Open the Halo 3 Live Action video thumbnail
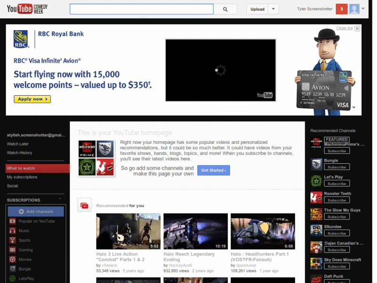 click(x=128, y=231)
